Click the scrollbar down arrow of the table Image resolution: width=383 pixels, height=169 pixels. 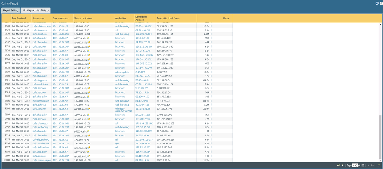coord(380,160)
